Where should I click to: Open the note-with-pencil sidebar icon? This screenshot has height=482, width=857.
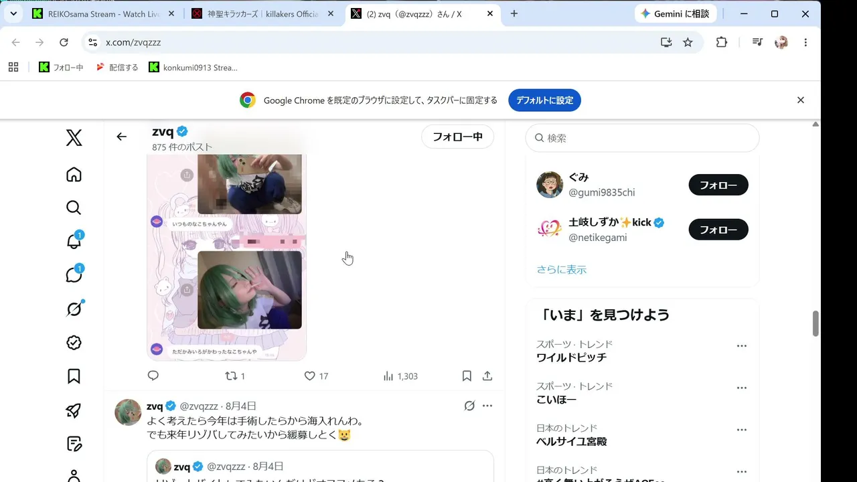[x=74, y=444]
